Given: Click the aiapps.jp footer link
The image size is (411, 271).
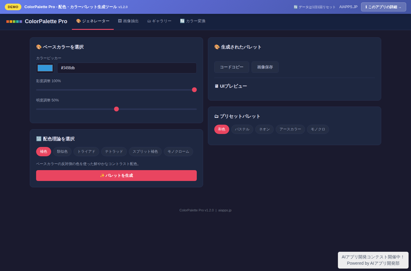Looking at the screenshot, I should point(225,210).
